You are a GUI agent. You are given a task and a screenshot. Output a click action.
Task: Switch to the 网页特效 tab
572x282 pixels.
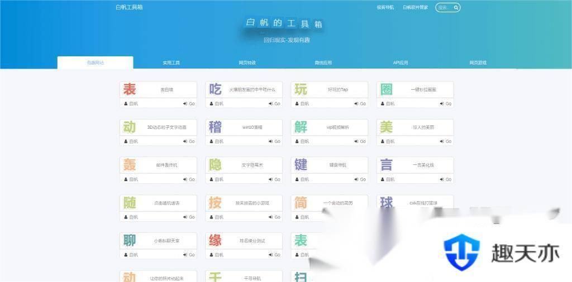[x=247, y=62]
